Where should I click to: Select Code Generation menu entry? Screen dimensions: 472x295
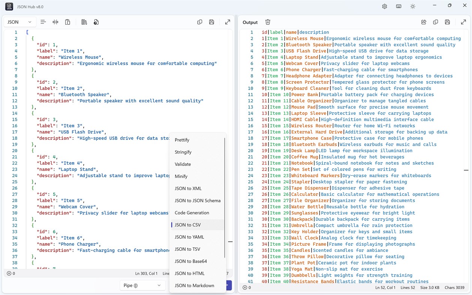coord(198,213)
